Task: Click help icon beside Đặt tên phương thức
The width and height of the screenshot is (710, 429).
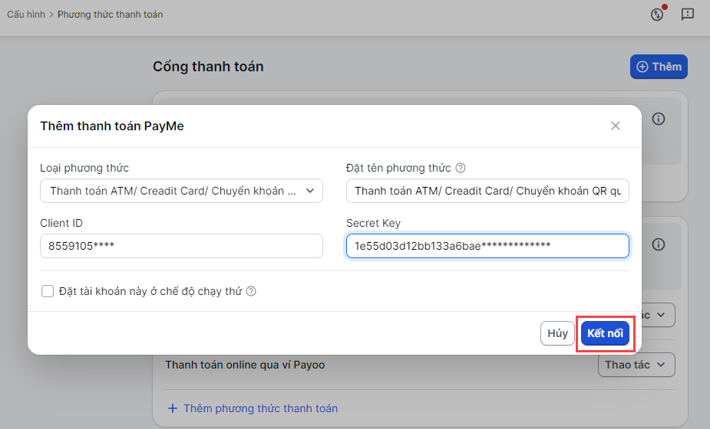Action: click(x=461, y=169)
